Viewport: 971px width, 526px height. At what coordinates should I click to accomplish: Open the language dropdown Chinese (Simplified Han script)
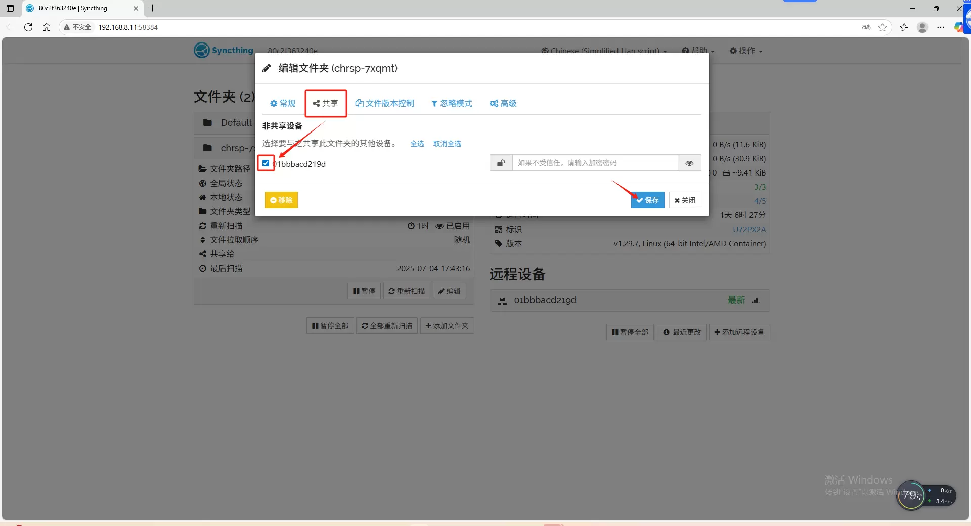coord(604,51)
